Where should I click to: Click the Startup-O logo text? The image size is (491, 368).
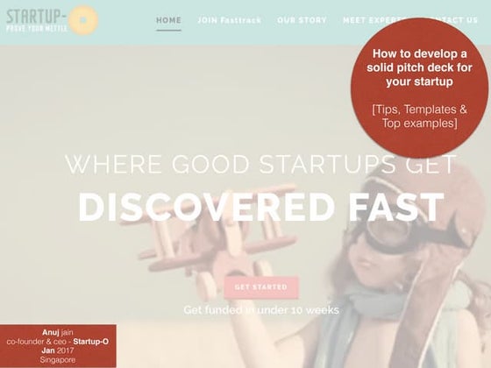pos(36,17)
